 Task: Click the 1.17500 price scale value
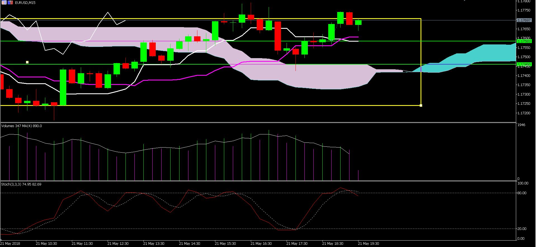(x=524, y=57)
